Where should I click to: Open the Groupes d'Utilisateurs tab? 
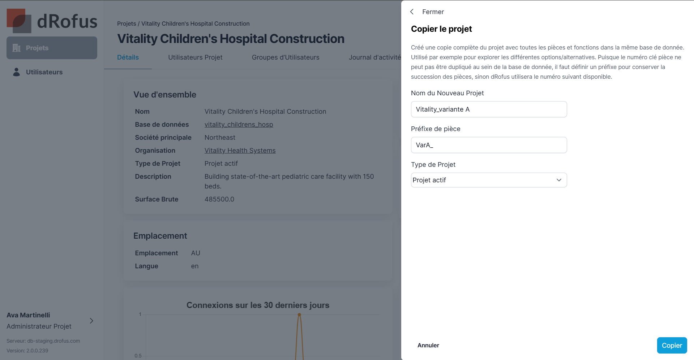(x=286, y=57)
